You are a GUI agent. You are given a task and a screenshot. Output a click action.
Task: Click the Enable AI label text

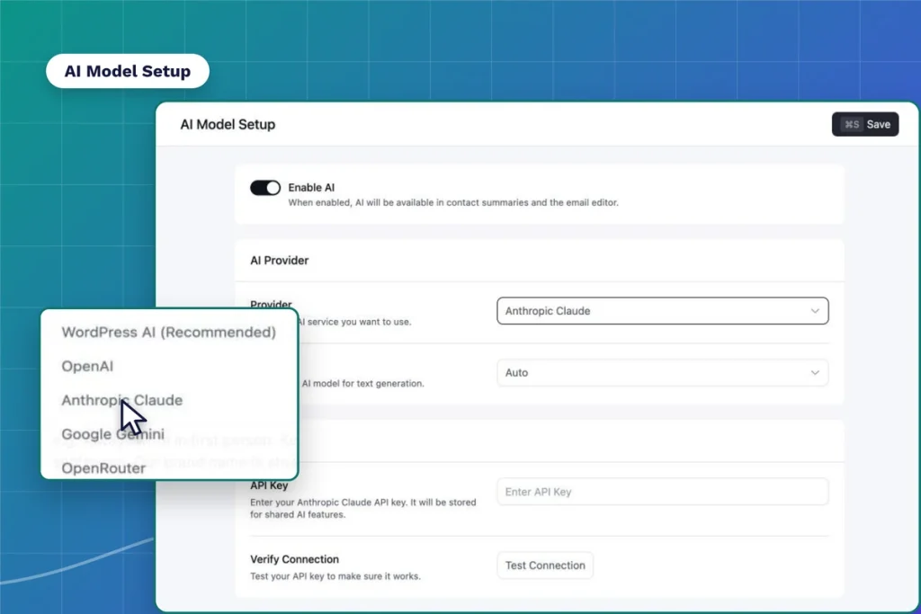[311, 188]
